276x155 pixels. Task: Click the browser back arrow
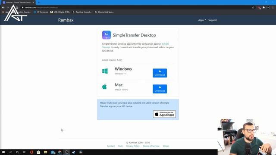coord(3,8)
